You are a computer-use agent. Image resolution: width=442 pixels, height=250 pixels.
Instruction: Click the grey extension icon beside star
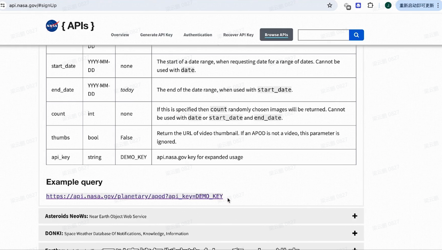coord(347,6)
